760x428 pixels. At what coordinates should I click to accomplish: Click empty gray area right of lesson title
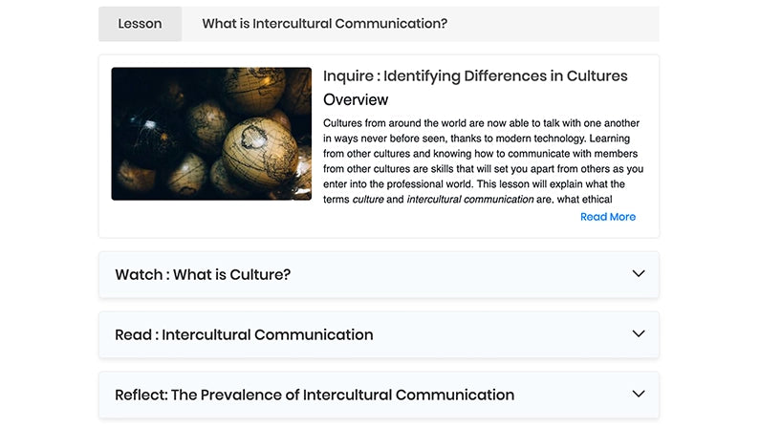point(554,24)
